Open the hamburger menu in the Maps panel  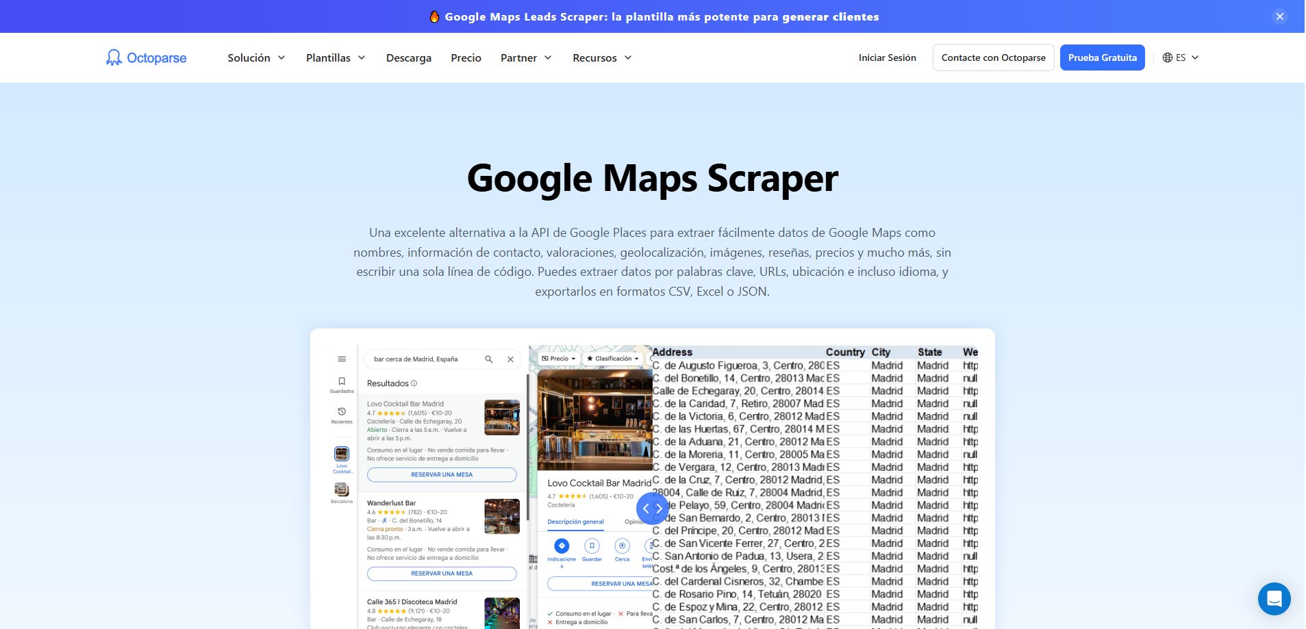click(x=341, y=359)
